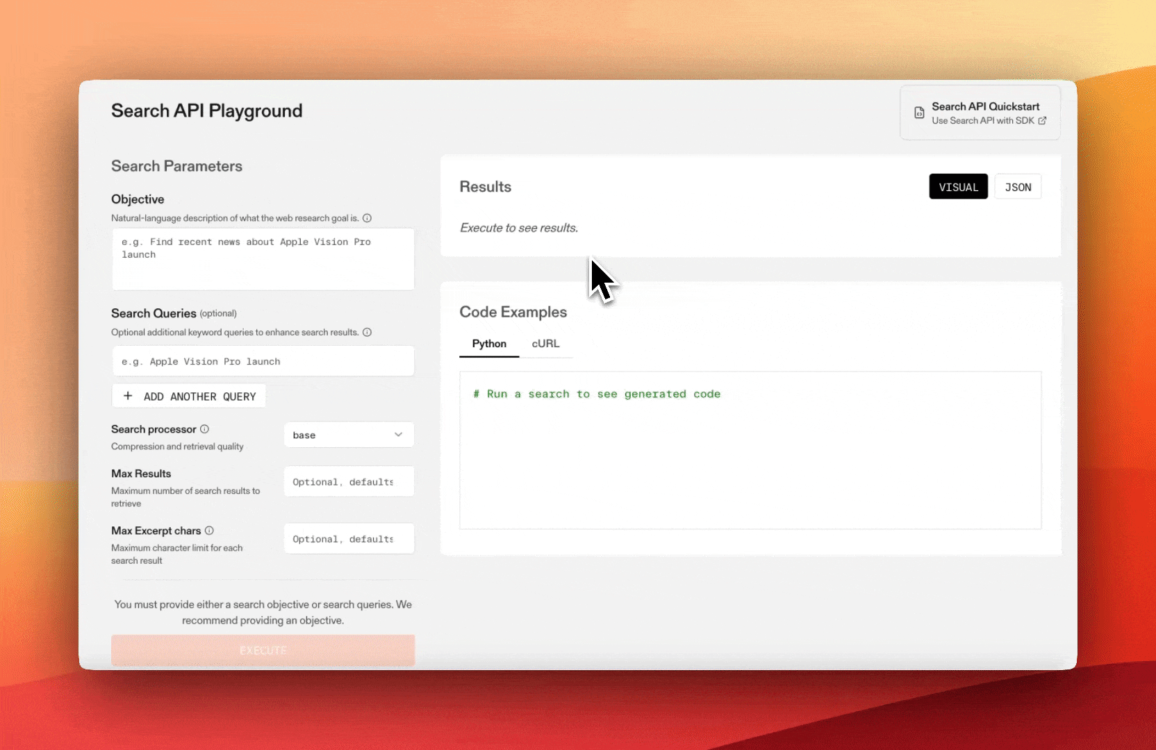
Task: Click the chevron on the base processor selector
Action: pyautogui.click(x=398, y=434)
